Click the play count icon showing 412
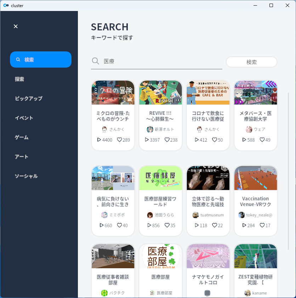This screenshot has height=298, width=296. [x=197, y=140]
